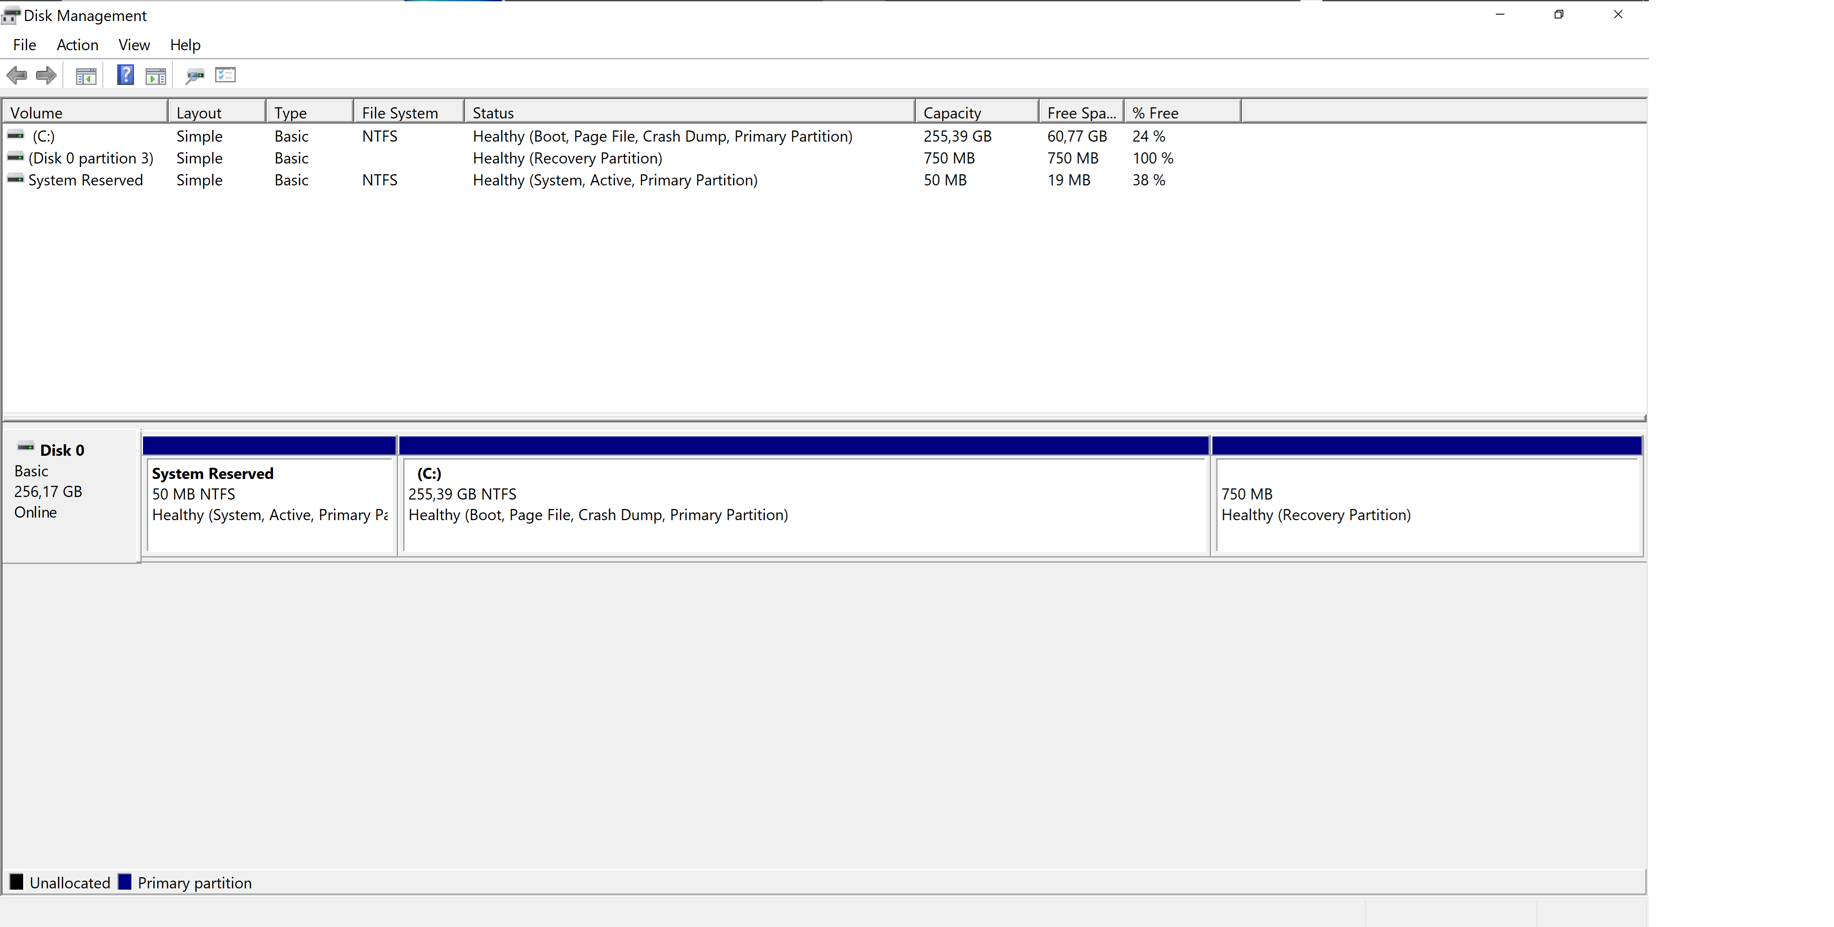This screenshot has height=927, width=1834.
Task: Click the blue Help question mark icon
Action: tap(125, 75)
